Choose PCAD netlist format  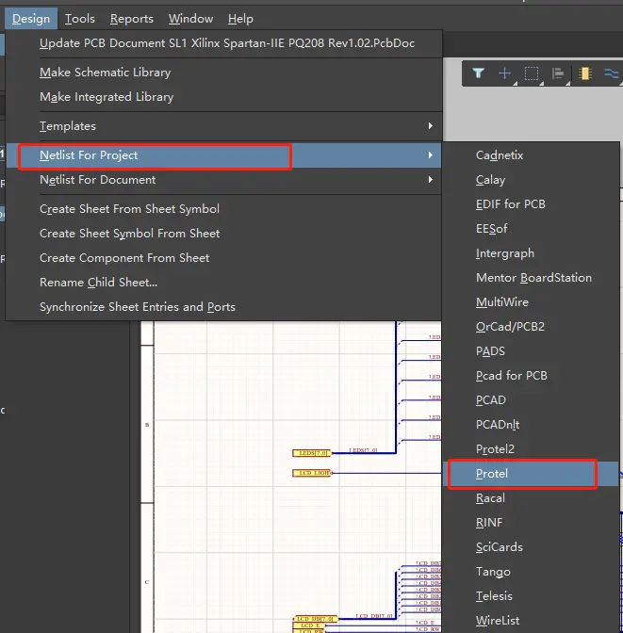coord(532,400)
